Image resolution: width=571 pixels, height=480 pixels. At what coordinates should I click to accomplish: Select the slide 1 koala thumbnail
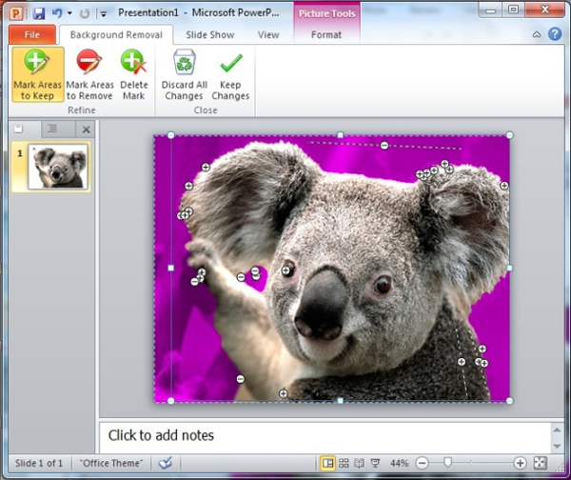click(x=58, y=167)
